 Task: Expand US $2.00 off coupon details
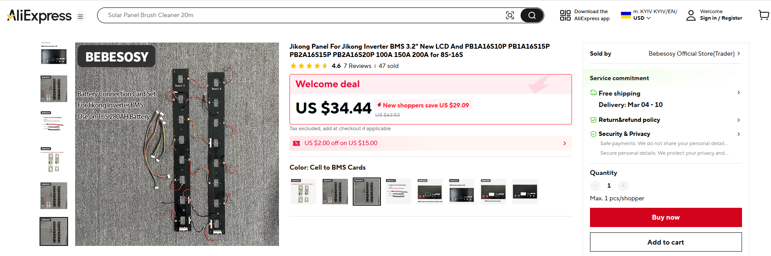[x=565, y=143]
